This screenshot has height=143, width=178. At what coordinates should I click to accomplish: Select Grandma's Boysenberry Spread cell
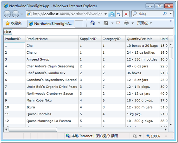[x=52, y=80]
